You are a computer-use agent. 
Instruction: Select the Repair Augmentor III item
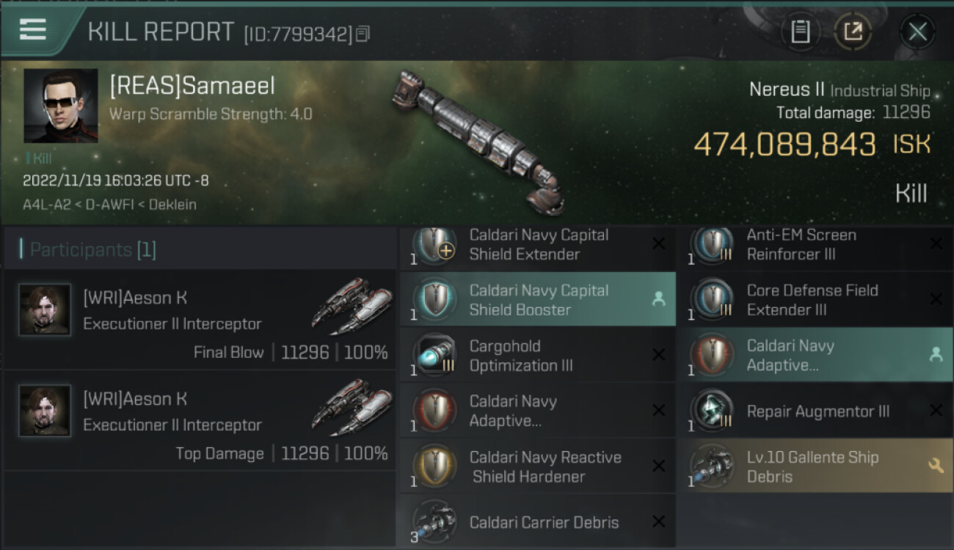815,411
